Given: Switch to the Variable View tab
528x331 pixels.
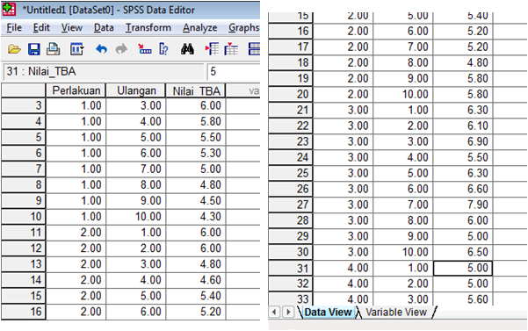Looking at the screenshot, I should coord(396,313).
